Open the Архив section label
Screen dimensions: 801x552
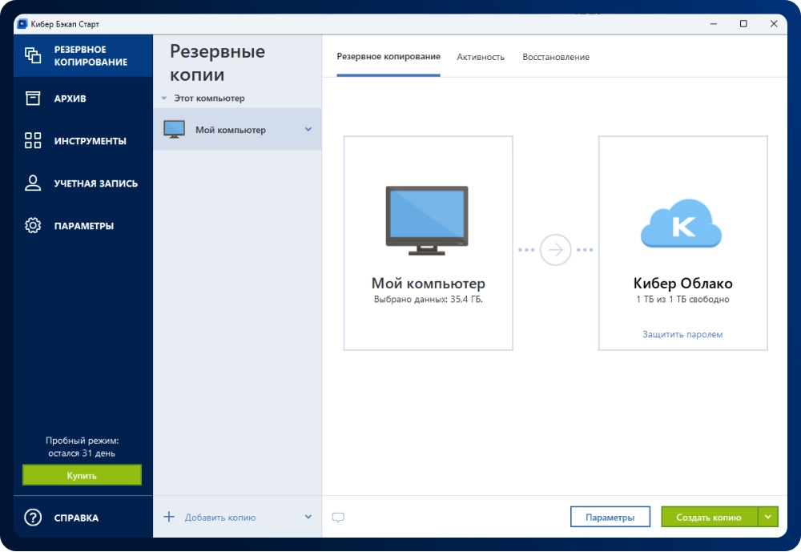pyautogui.click(x=70, y=99)
